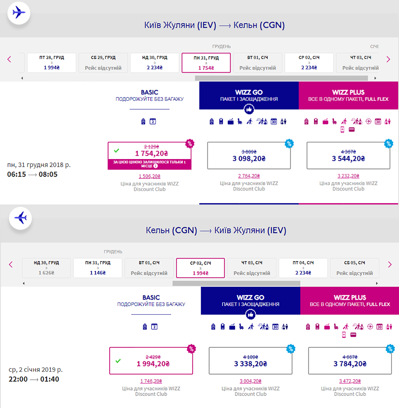Click return WIZZ GO package header
This screenshot has width=399, height=408.
pyautogui.click(x=250, y=300)
